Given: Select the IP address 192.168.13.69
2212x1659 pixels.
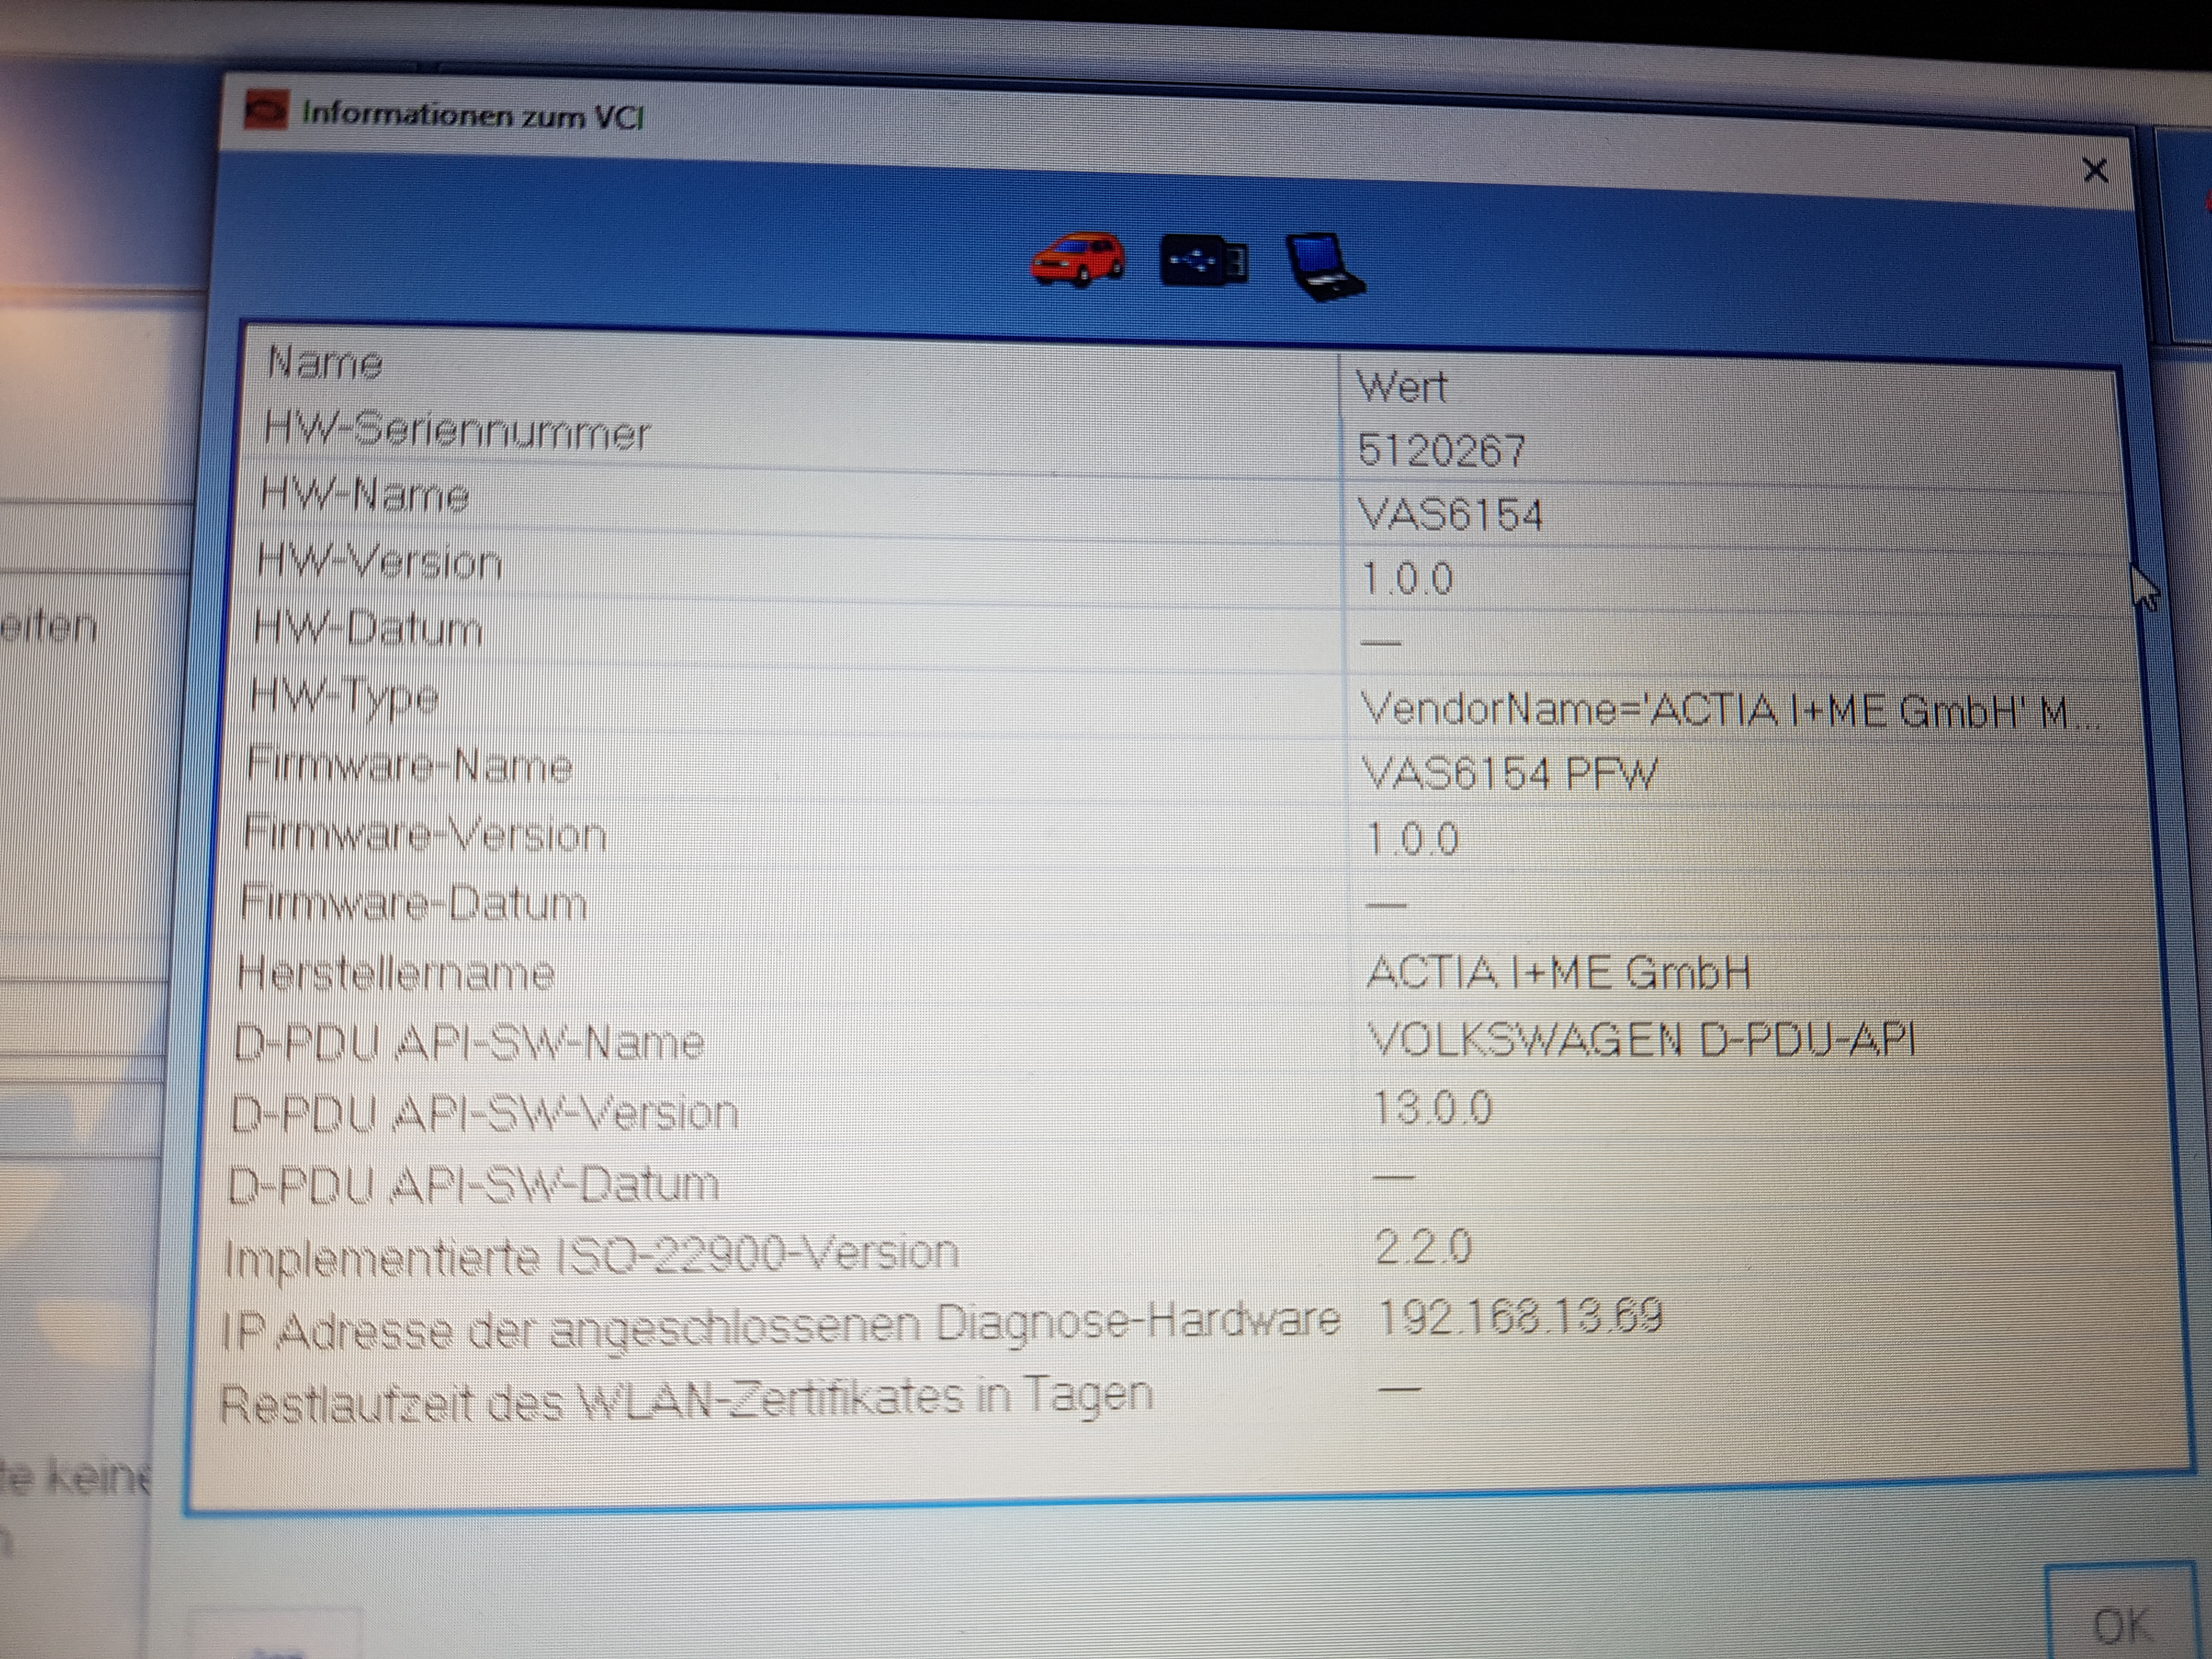Looking at the screenshot, I should click(1520, 1316).
